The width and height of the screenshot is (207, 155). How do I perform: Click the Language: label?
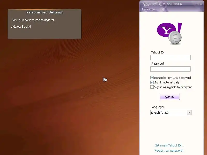pos(157,107)
